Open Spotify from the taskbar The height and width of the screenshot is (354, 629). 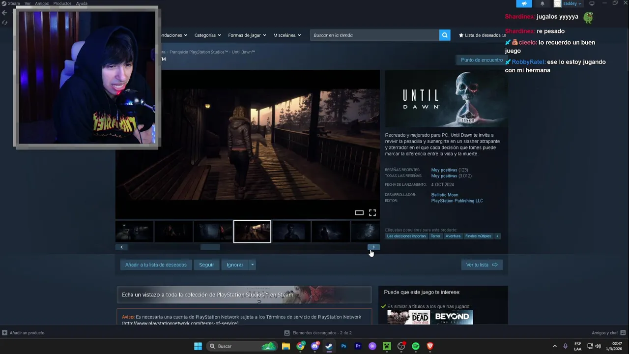coord(416,346)
